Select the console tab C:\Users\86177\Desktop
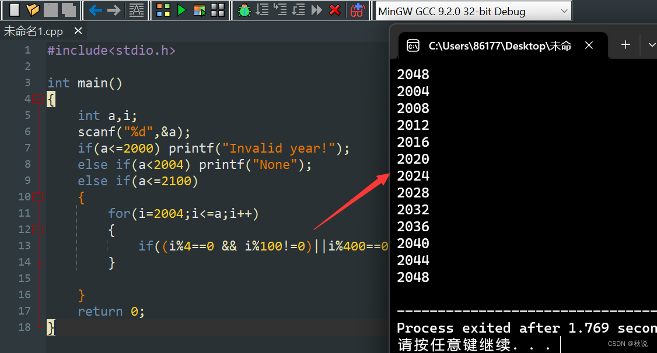This screenshot has width=657, height=353. (499, 45)
